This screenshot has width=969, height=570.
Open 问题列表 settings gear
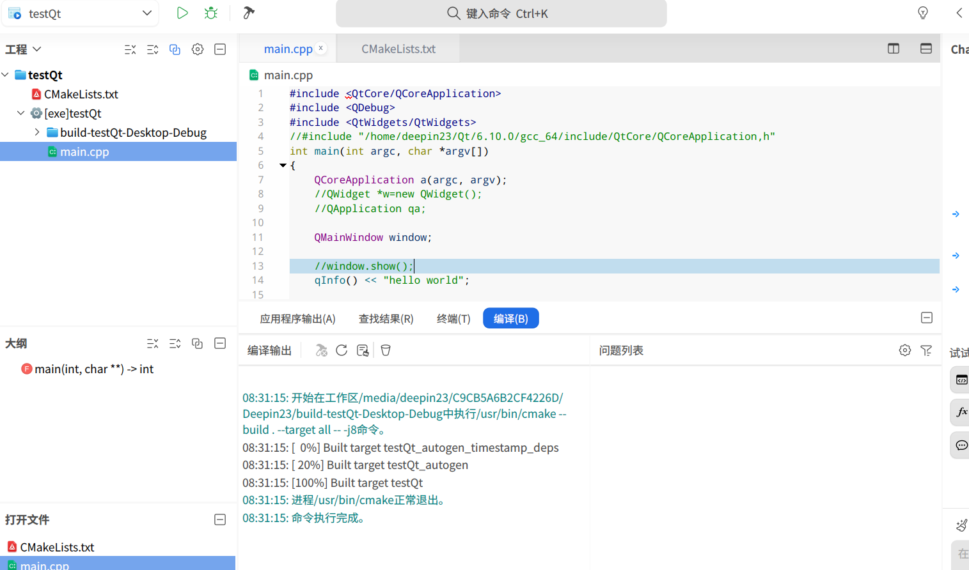click(905, 350)
